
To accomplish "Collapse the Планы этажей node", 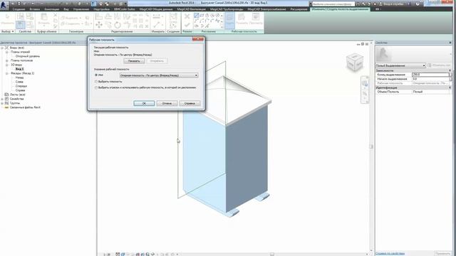I will 6,52.
